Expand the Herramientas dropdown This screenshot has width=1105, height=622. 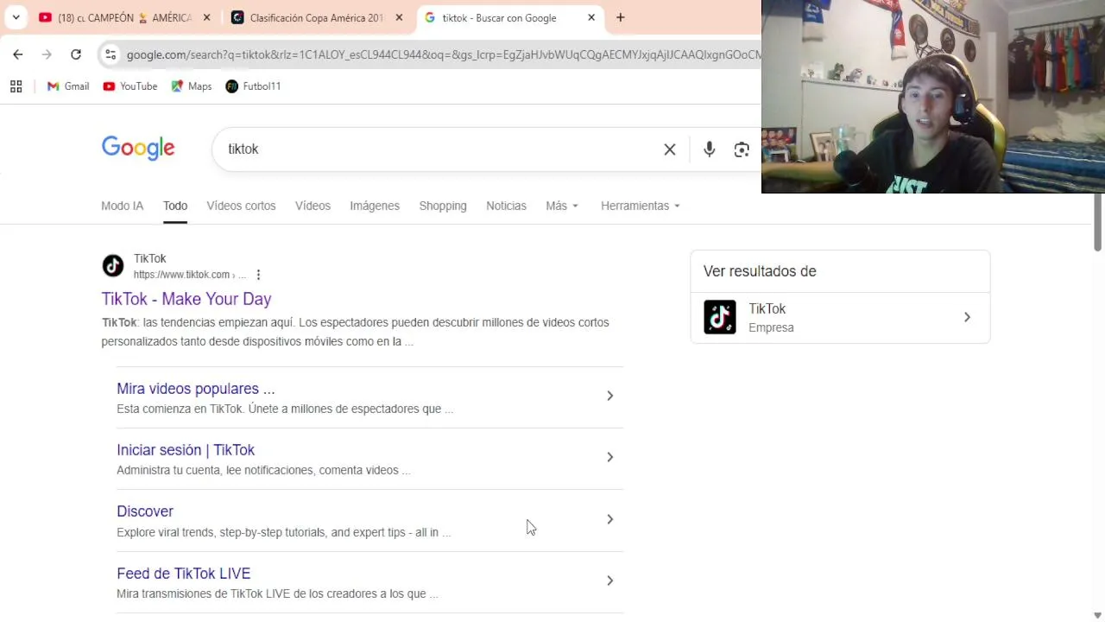click(x=641, y=206)
